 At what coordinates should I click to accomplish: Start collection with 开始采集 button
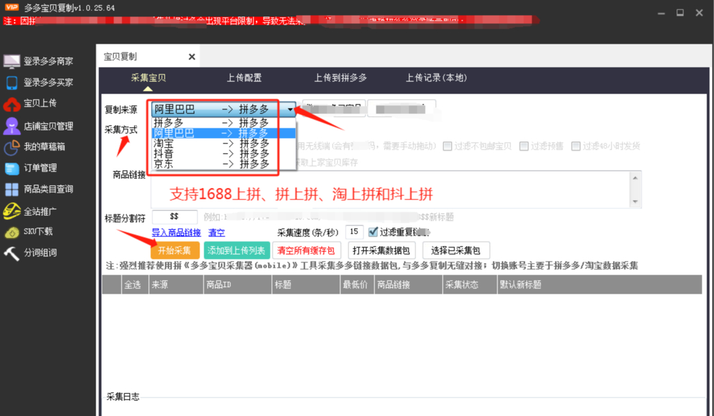tap(175, 250)
